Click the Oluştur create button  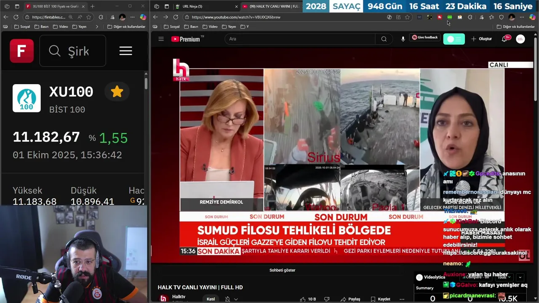(481, 39)
